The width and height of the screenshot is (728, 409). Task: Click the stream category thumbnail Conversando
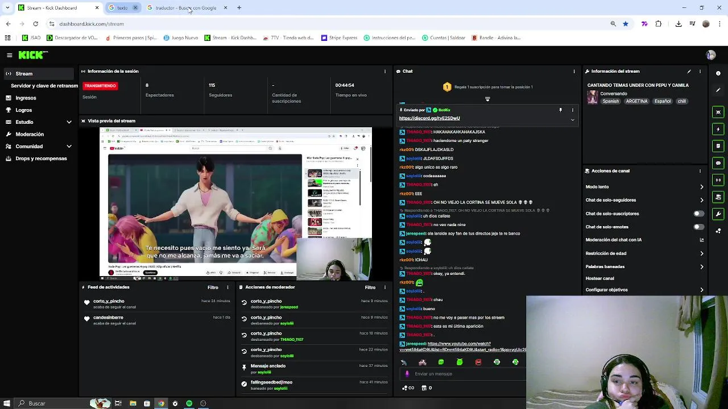[x=592, y=97]
